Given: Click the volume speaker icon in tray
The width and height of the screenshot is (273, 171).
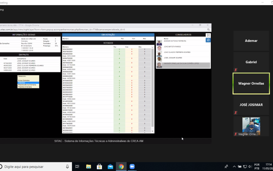Looking at the screenshot, I should coord(250,166).
